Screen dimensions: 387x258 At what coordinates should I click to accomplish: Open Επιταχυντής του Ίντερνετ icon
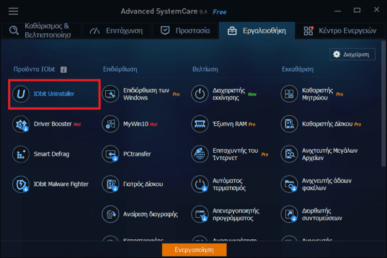[x=200, y=154]
